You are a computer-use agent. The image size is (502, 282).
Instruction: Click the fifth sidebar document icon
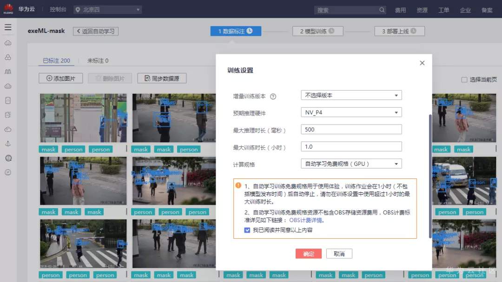pyautogui.click(x=8, y=100)
